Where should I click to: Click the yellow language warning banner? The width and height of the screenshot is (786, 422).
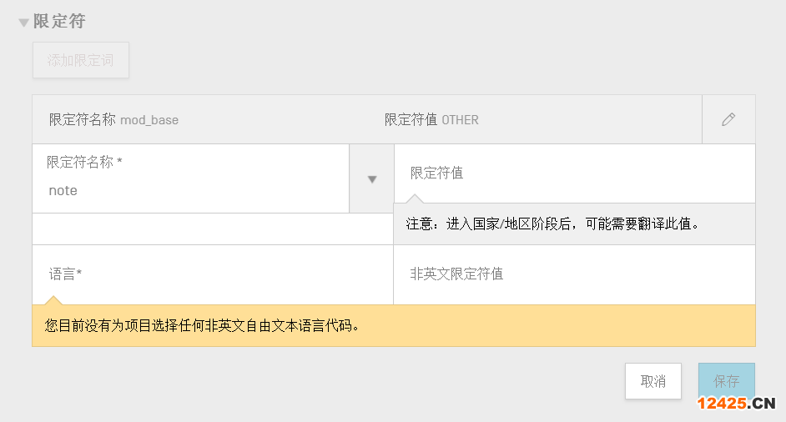point(393,325)
